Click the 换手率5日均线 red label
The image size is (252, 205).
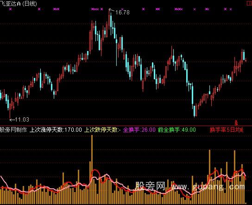point(227,129)
